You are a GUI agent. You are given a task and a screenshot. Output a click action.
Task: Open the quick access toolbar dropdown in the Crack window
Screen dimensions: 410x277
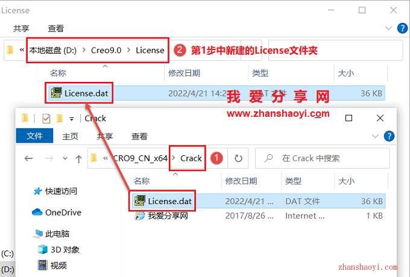click(71, 119)
